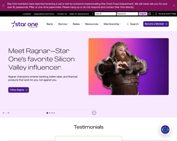The height and width of the screenshot is (141, 177).
Task: Expand the Resources menu
Action: pos(93,24)
